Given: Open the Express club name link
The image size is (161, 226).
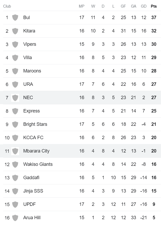Looking at the screenshot, I should click(x=31, y=111).
